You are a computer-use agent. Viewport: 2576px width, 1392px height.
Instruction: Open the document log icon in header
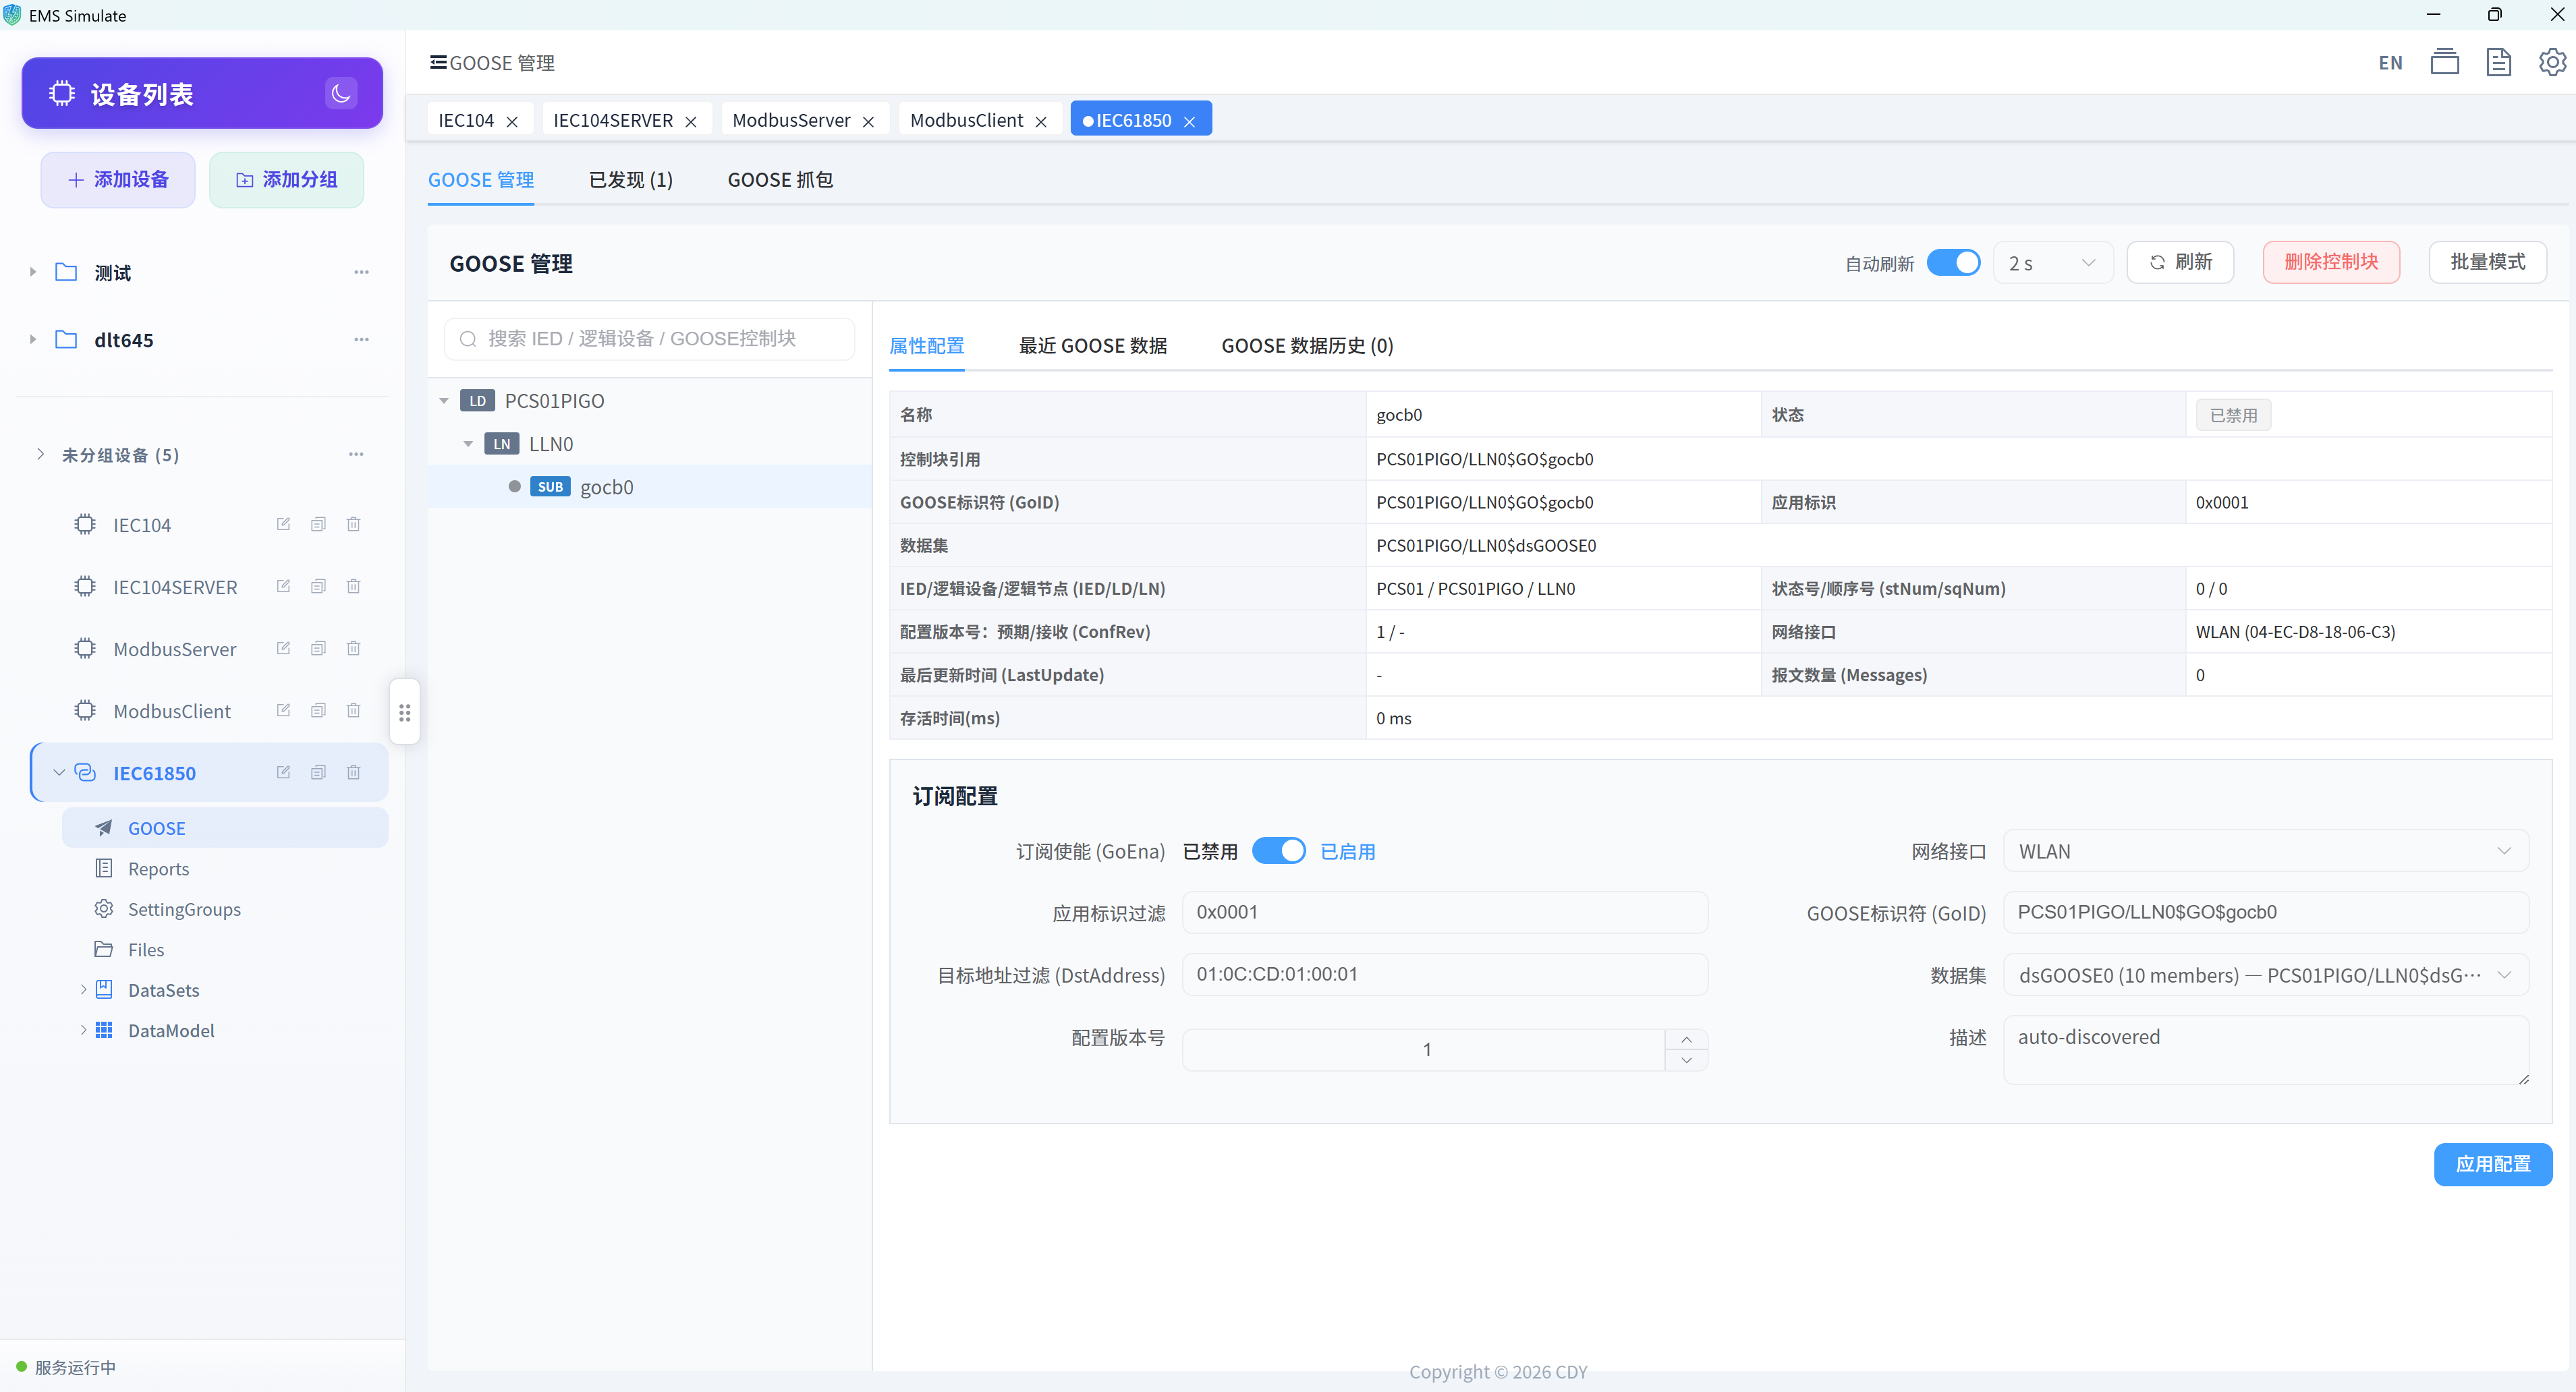coord(2498,62)
